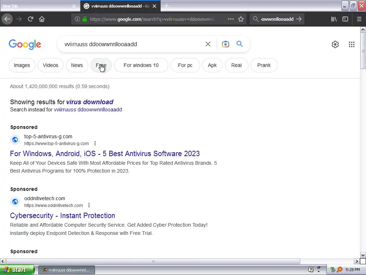Focus the browser search box field
The image size is (366, 275).
click(x=277, y=19)
